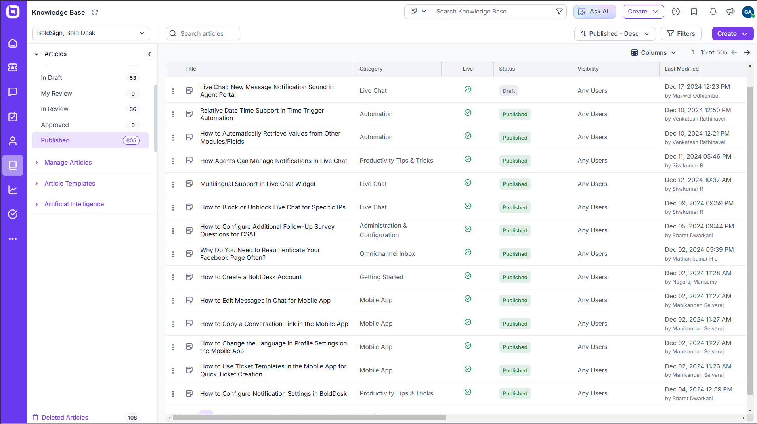
Task: Click the search filter funnel icon
Action: 559,12
